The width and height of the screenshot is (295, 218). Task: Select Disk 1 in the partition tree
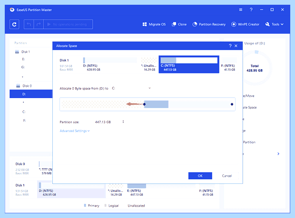point(26,52)
